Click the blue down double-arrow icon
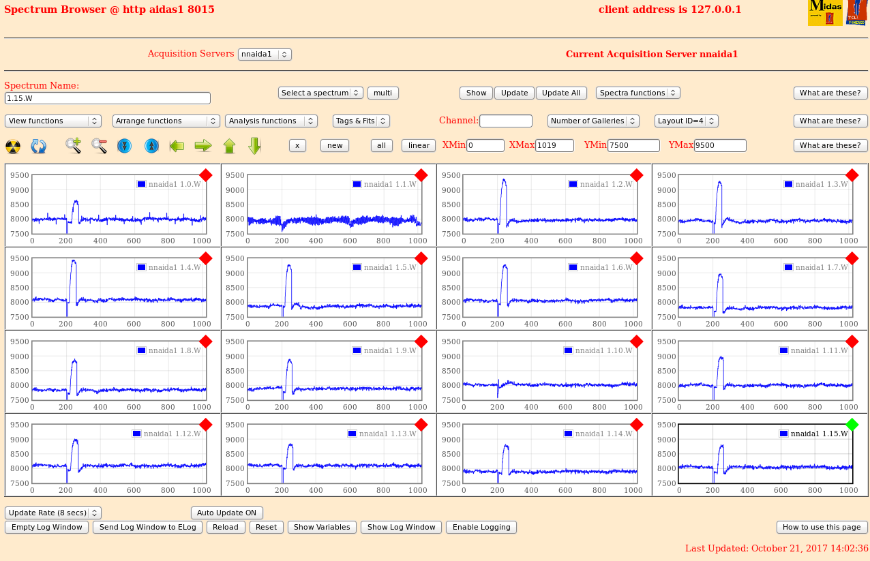 (124, 146)
